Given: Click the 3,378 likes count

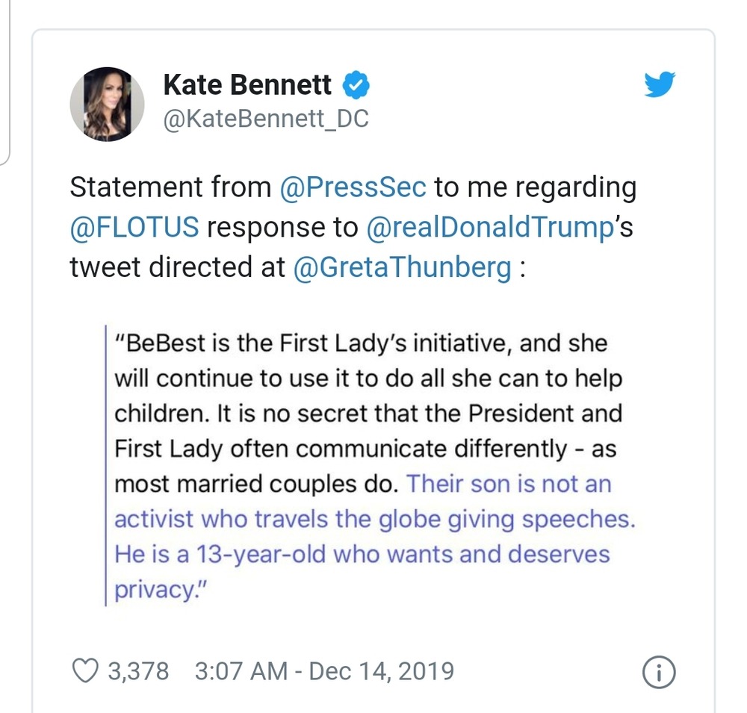Looking at the screenshot, I should (x=138, y=670).
